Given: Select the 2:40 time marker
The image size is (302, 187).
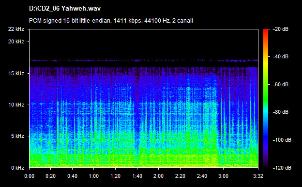Looking at the screenshot, I should pos(202,176).
